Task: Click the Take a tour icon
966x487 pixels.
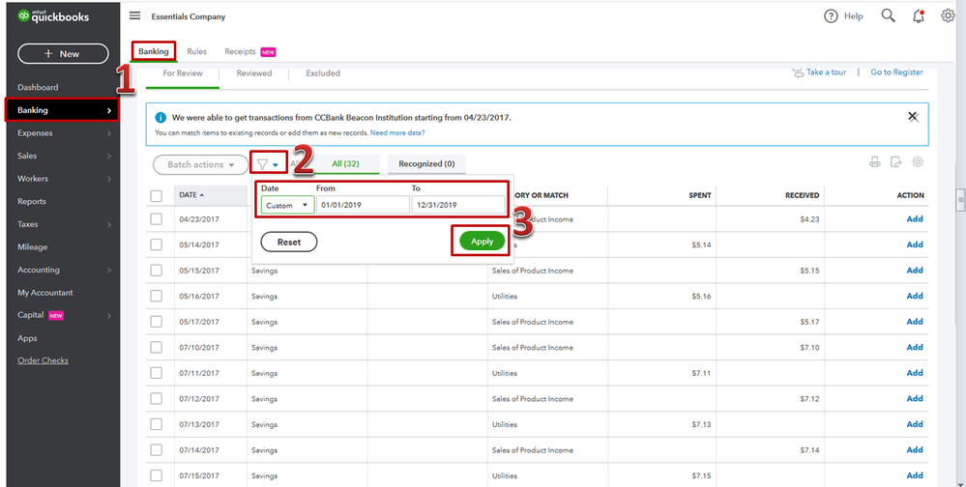Action: [x=797, y=72]
